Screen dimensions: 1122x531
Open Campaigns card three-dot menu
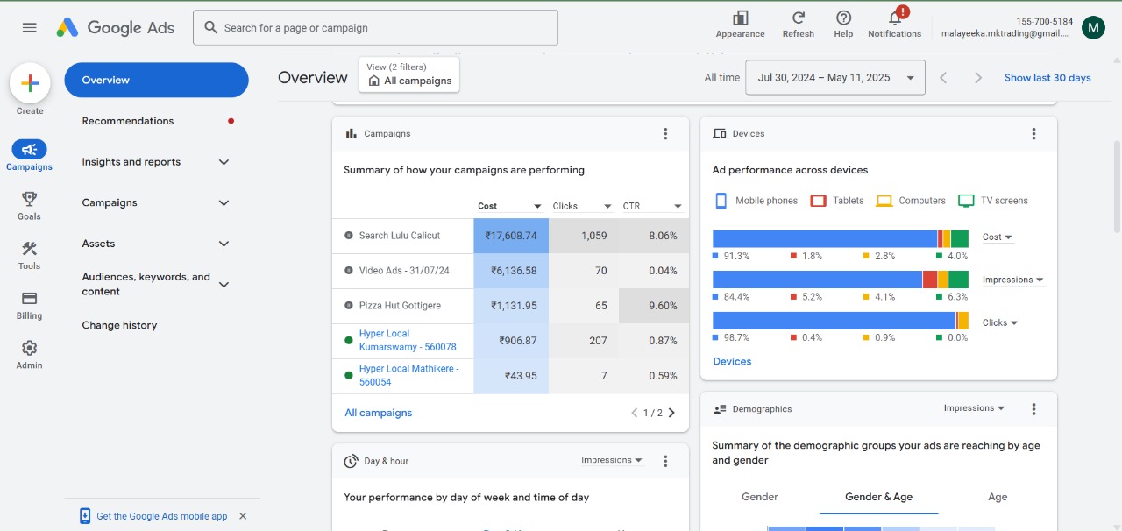click(x=665, y=134)
